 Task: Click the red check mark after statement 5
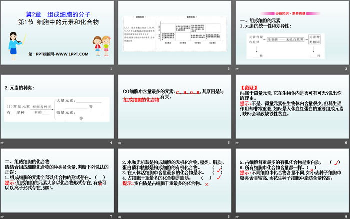(336, 161)
